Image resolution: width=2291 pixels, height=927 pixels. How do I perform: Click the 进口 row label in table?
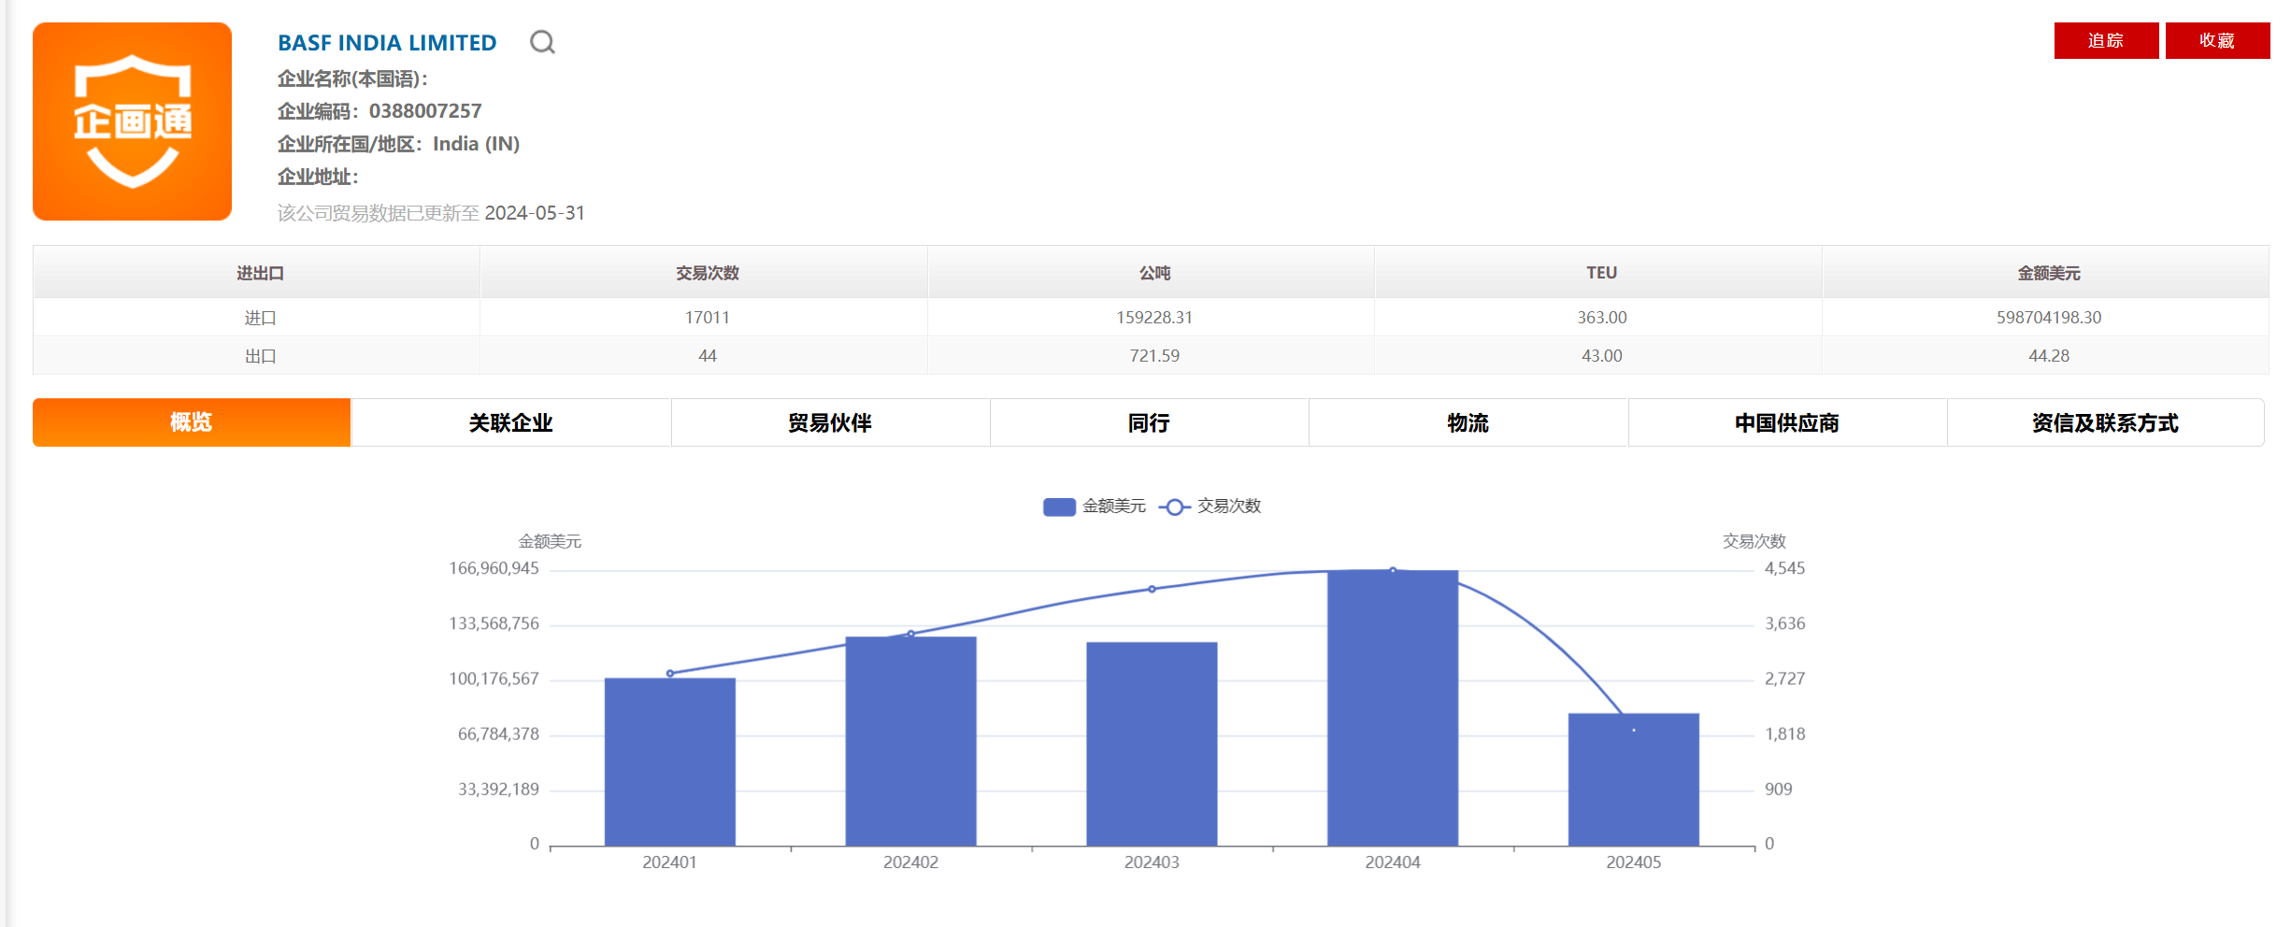coord(260,318)
